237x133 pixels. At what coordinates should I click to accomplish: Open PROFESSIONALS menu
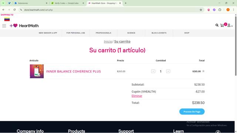click(x=103, y=33)
